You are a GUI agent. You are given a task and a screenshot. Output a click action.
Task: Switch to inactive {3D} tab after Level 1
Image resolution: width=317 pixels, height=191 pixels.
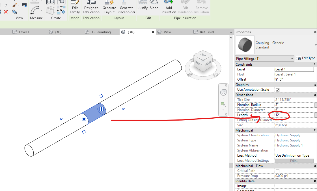coord(55,32)
